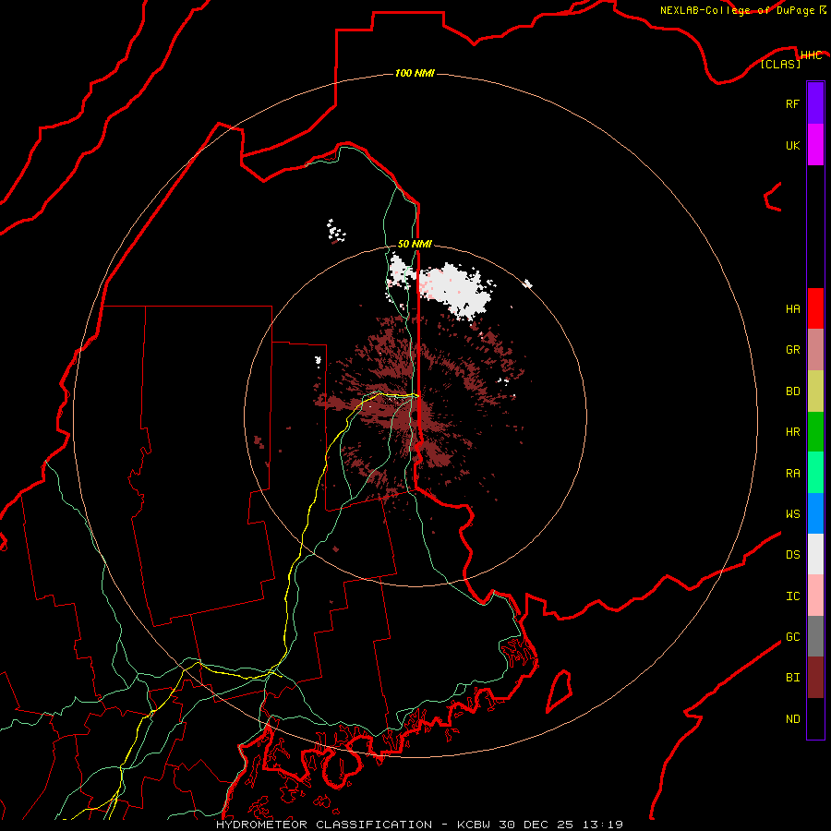Viewport: 831px width, 831px height.
Task: Click the RA rain legend swatch
Action: tap(815, 473)
